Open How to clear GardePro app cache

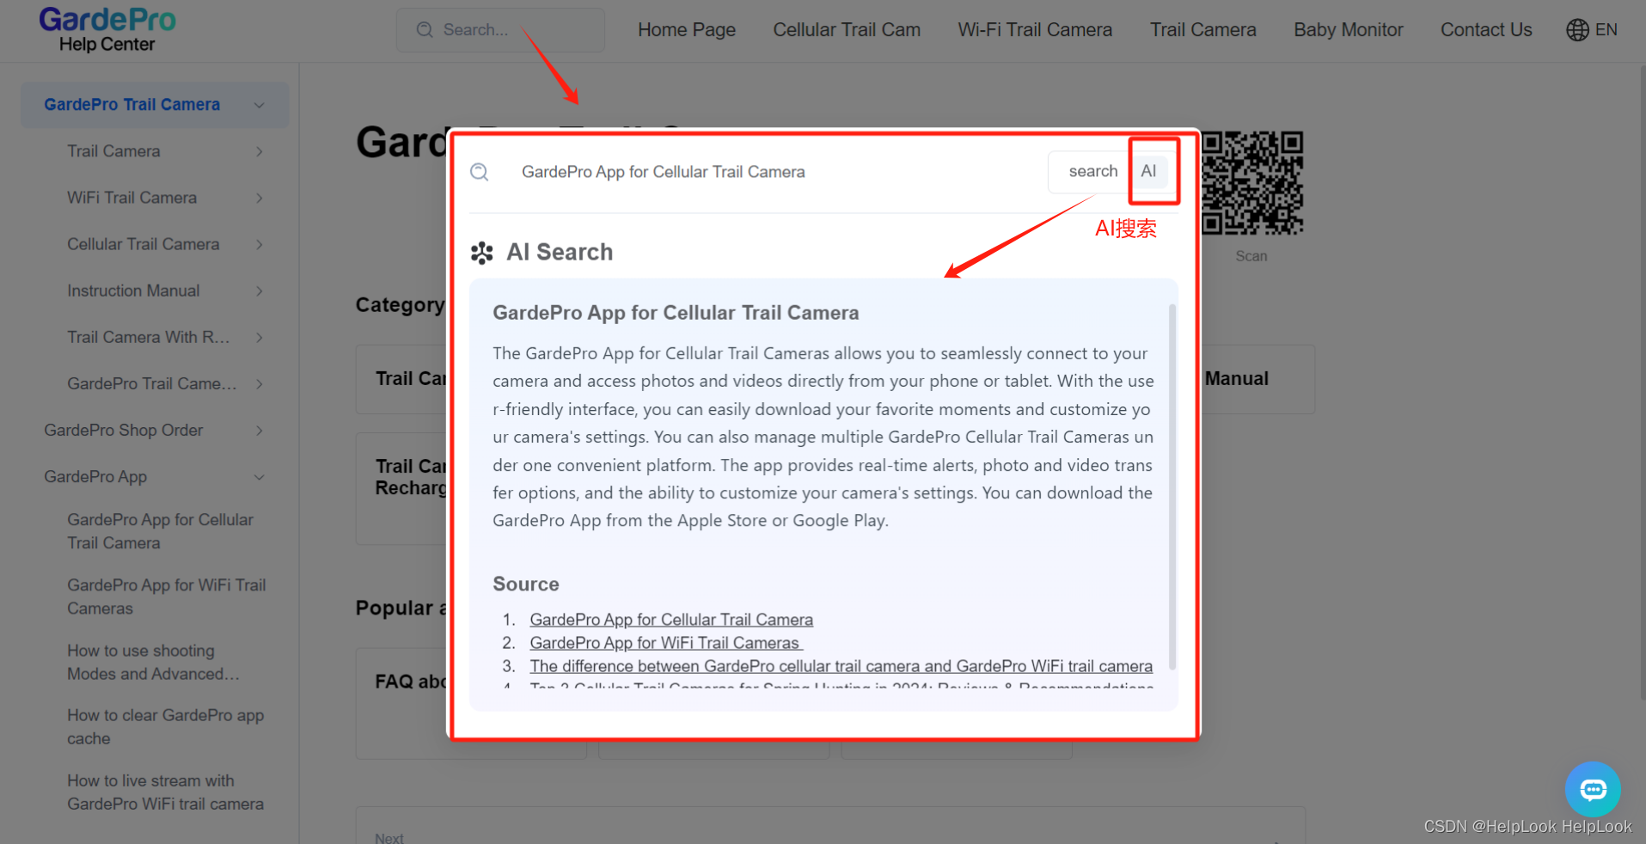(166, 727)
